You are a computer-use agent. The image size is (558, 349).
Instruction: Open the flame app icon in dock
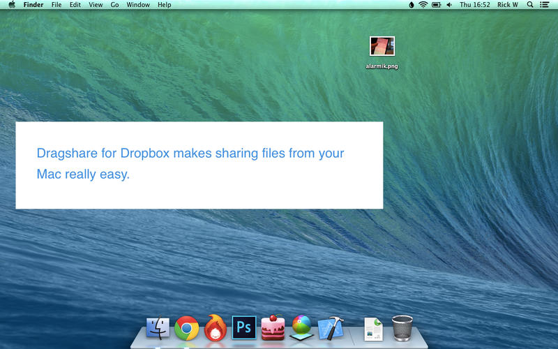[216, 327]
